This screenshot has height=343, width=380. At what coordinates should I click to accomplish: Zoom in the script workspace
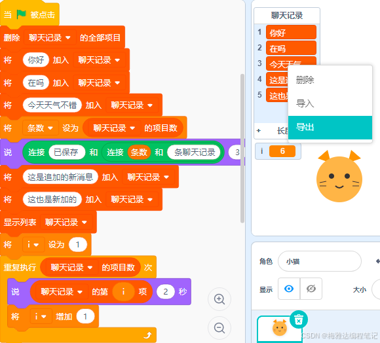point(219,299)
